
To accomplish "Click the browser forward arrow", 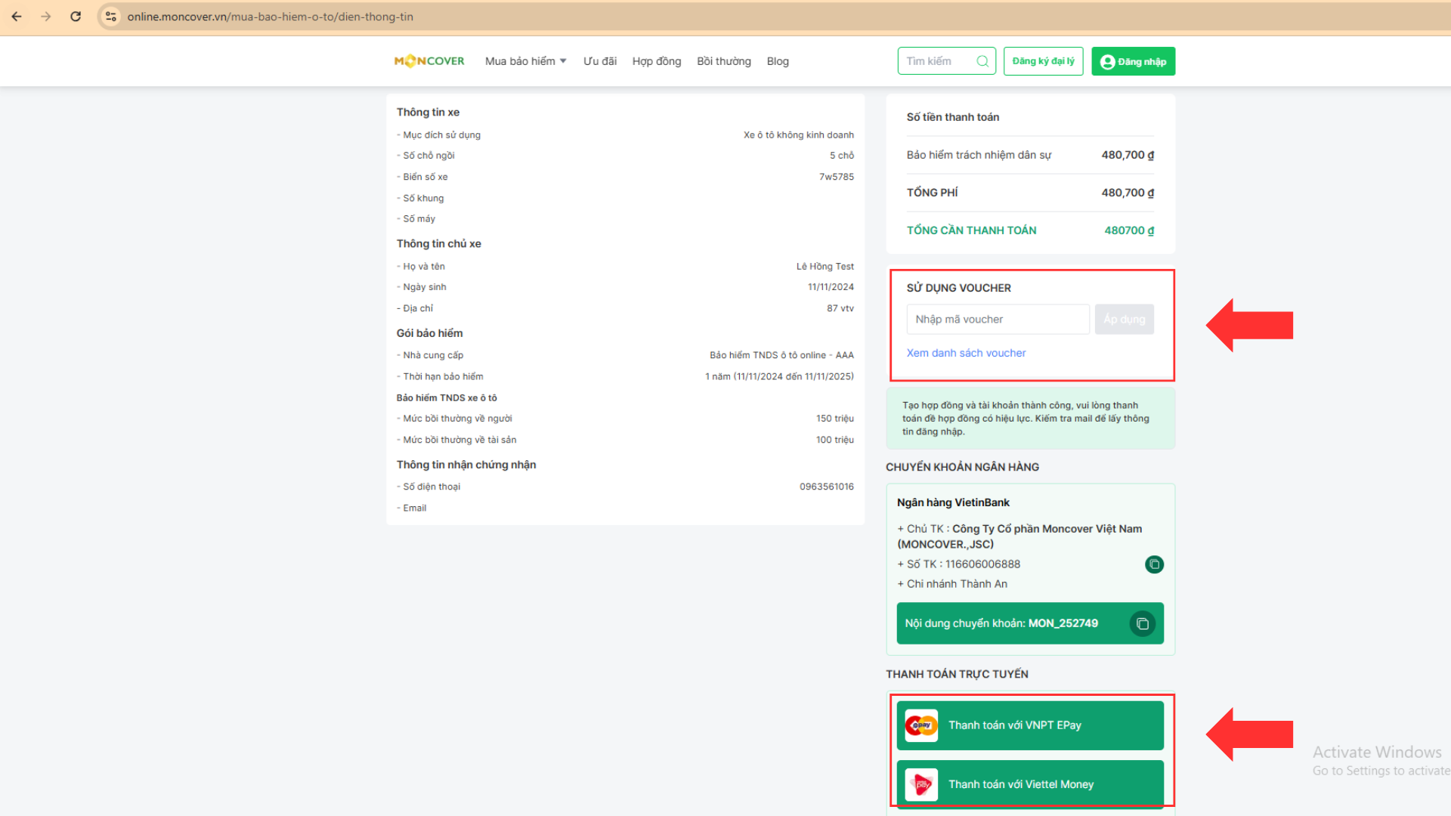I will tap(46, 17).
